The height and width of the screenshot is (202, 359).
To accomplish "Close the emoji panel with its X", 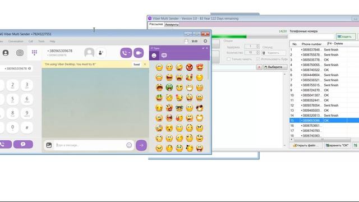I will coord(207,48).
